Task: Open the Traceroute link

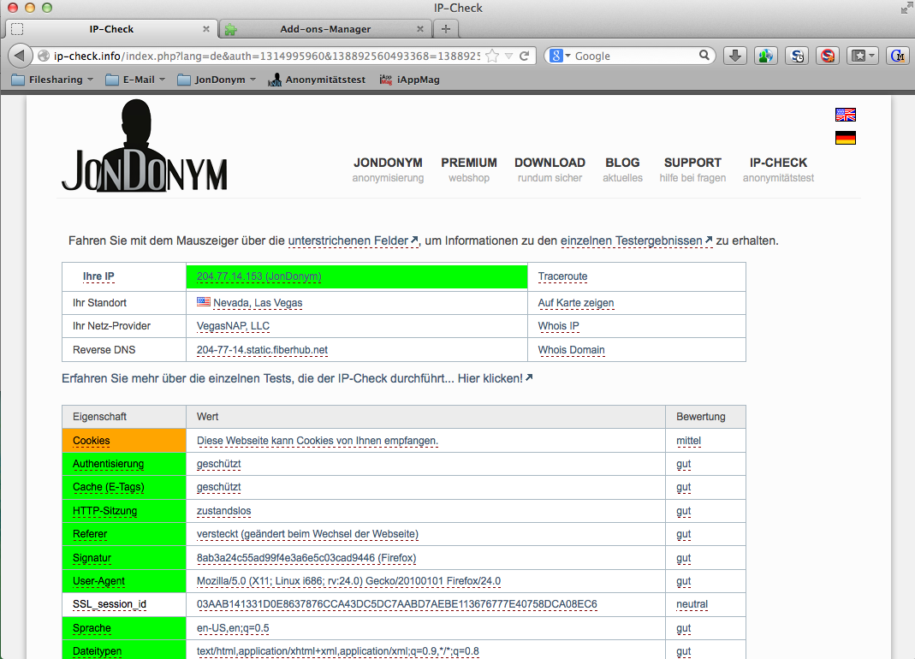Action: [562, 276]
